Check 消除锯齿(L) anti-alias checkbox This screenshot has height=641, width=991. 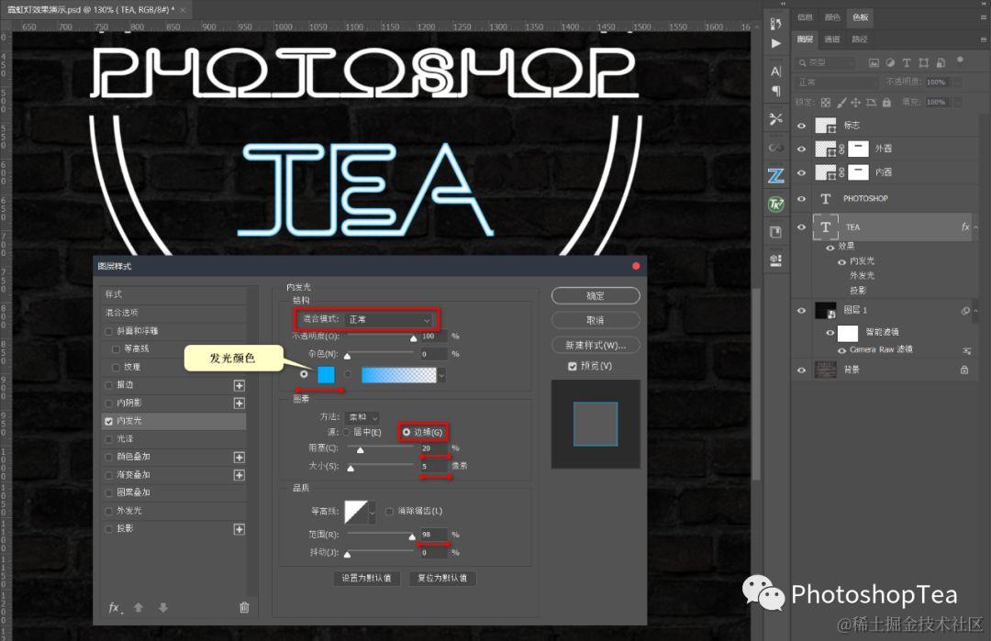click(389, 512)
